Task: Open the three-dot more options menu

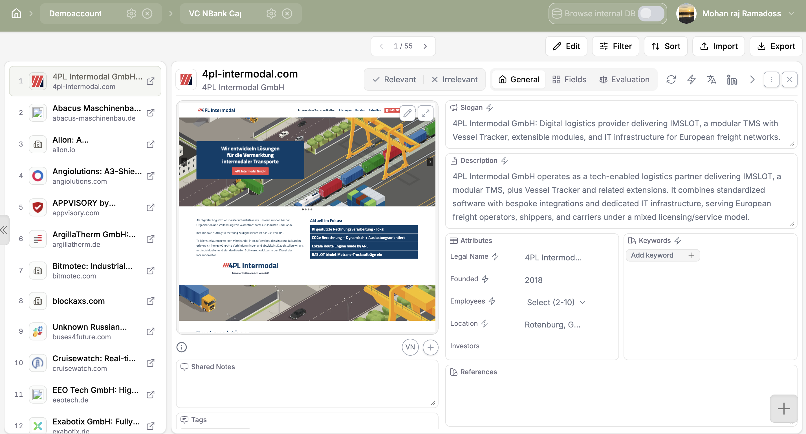Action: click(771, 79)
